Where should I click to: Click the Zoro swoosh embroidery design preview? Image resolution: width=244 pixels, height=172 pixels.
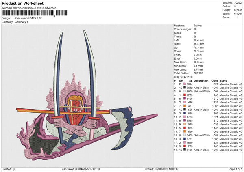pos(87,95)
